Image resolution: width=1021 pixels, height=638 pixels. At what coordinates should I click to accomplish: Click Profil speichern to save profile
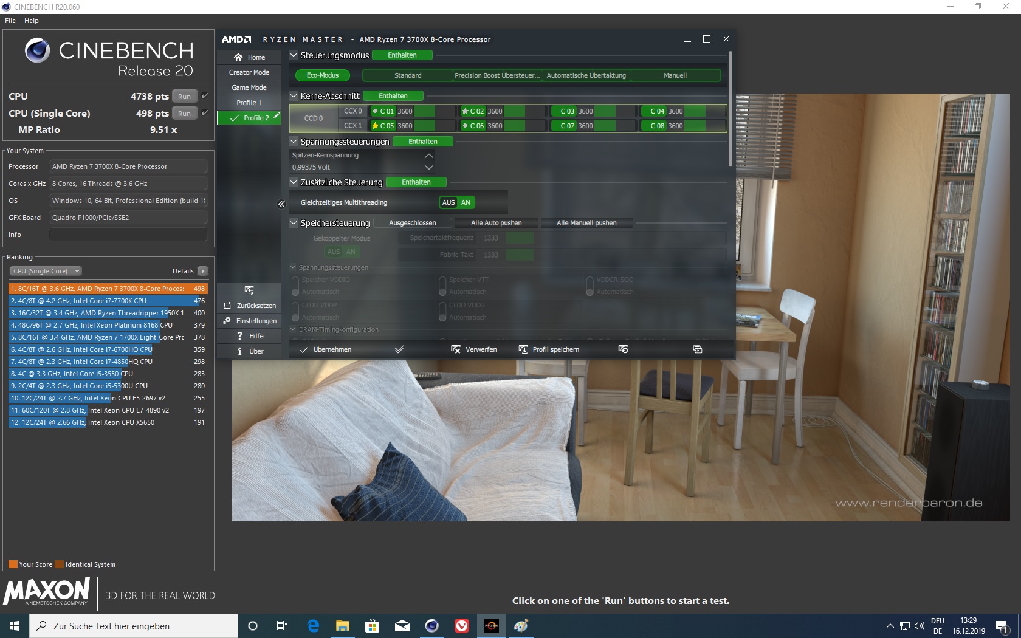[549, 349]
